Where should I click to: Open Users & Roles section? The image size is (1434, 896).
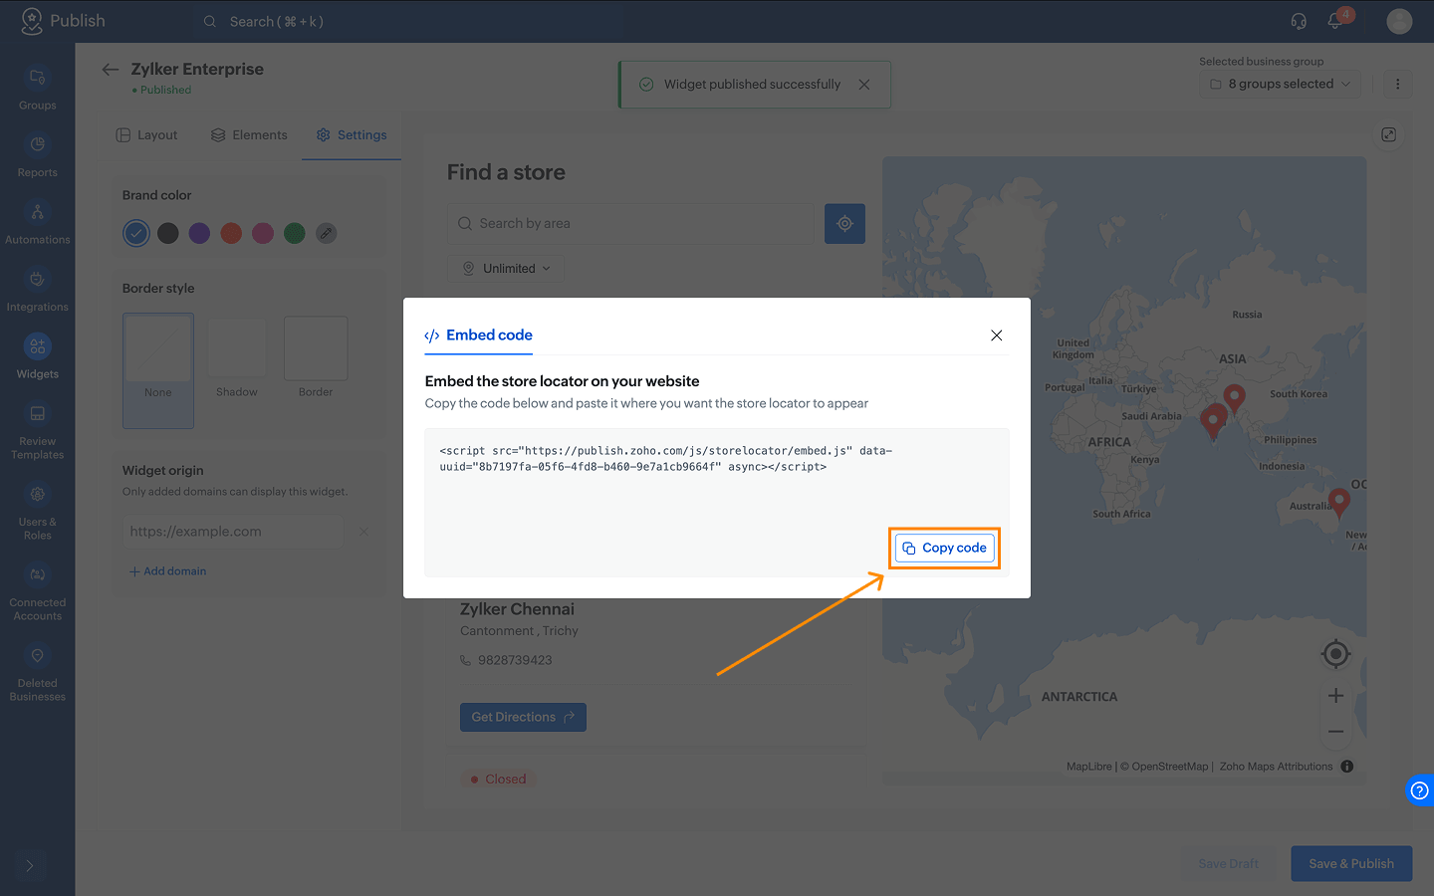click(37, 513)
